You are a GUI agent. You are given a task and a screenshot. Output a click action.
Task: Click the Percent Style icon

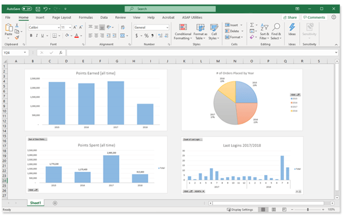[147, 35]
